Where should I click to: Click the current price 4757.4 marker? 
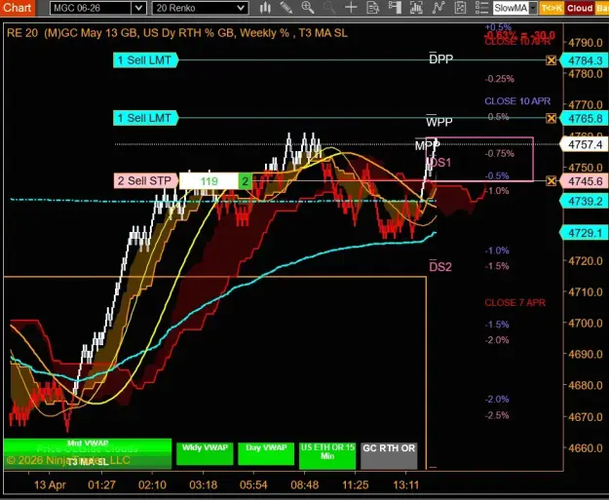point(585,144)
